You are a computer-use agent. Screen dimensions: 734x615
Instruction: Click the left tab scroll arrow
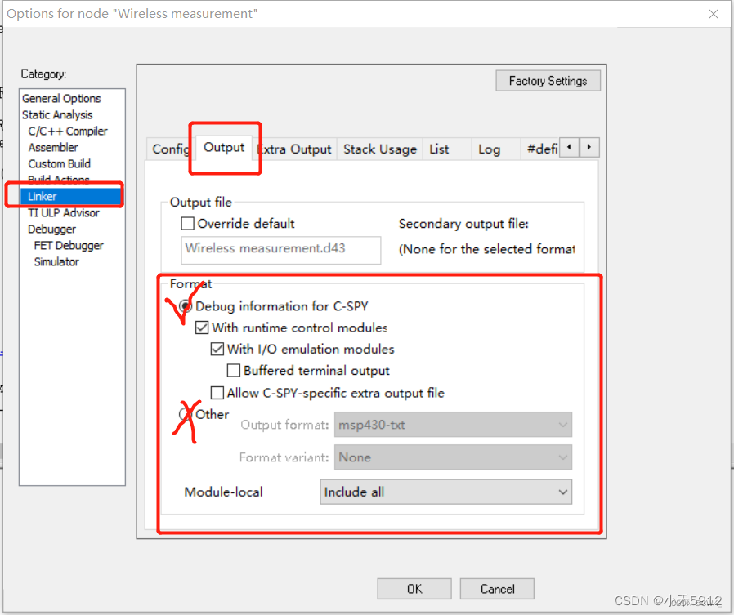(570, 147)
